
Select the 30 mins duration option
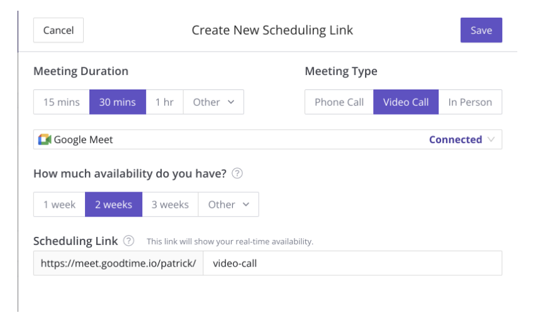(x=118, y=102)
